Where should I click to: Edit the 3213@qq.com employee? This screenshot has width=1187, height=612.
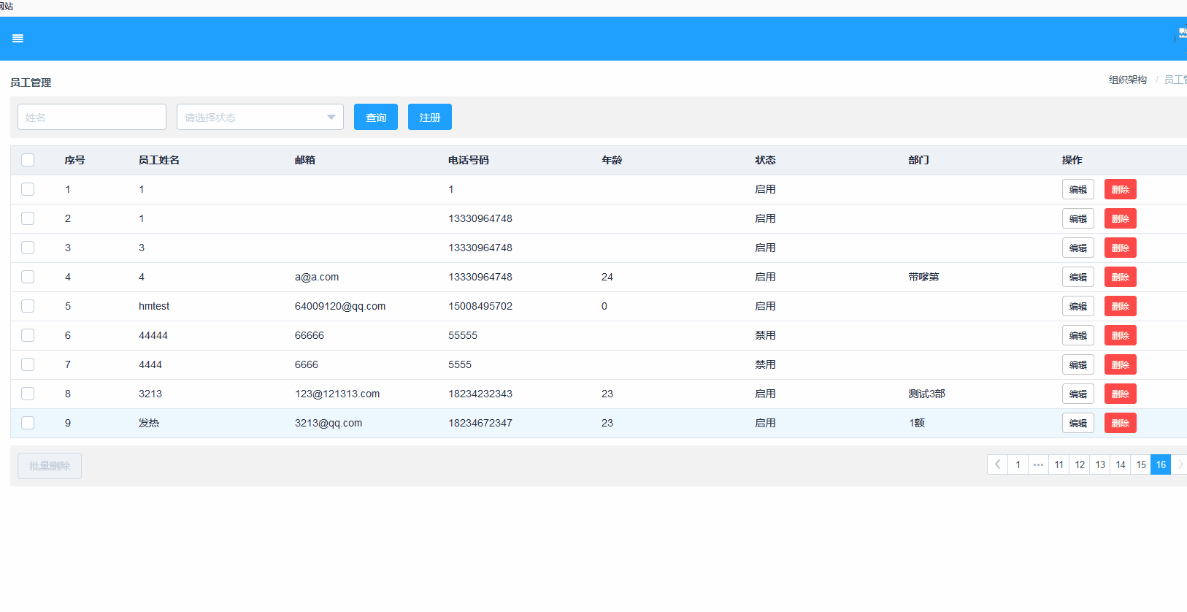[x=1078, y=423]
